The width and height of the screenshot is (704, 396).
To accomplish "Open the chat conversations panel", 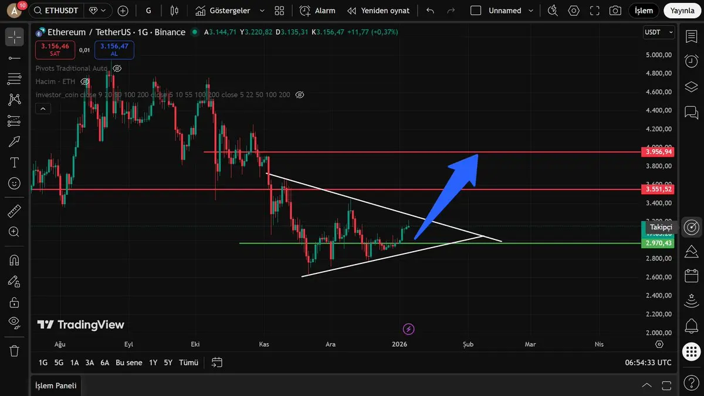I will click(x=692, y=112).
